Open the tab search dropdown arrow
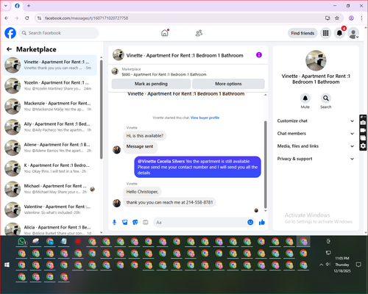This screenshot has width=368, height=294. (x=6, y=6)
